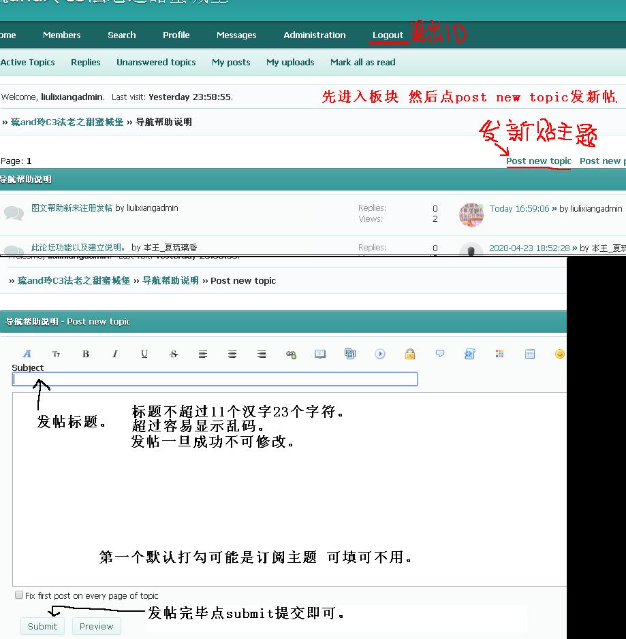This screenshot has width=626, height=639.
Task: Toggle underline formatting in editor
Action: click(x=144, y=354)
